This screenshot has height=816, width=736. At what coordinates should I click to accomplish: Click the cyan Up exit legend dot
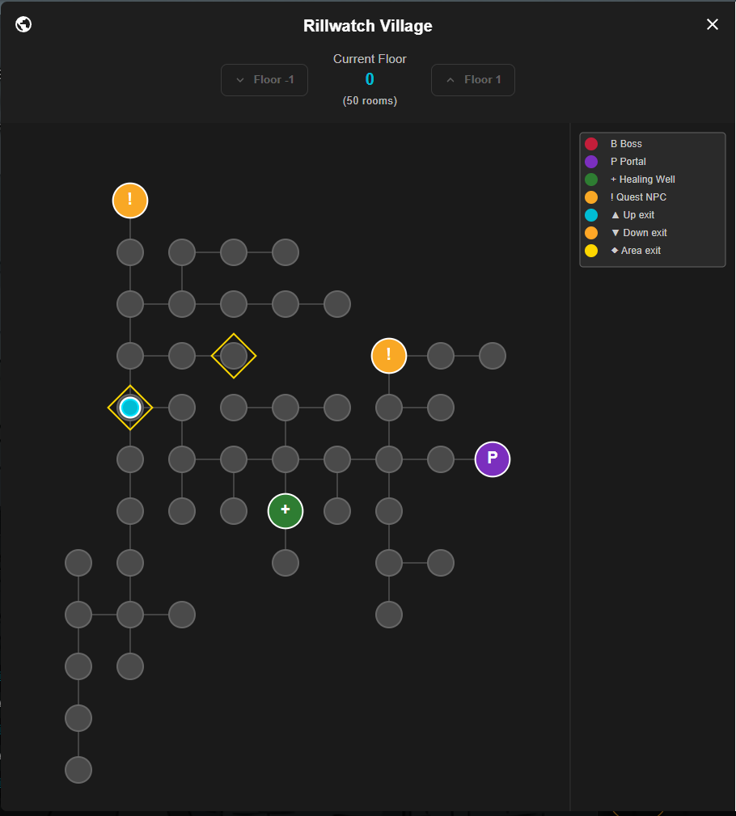click(591, 215)
